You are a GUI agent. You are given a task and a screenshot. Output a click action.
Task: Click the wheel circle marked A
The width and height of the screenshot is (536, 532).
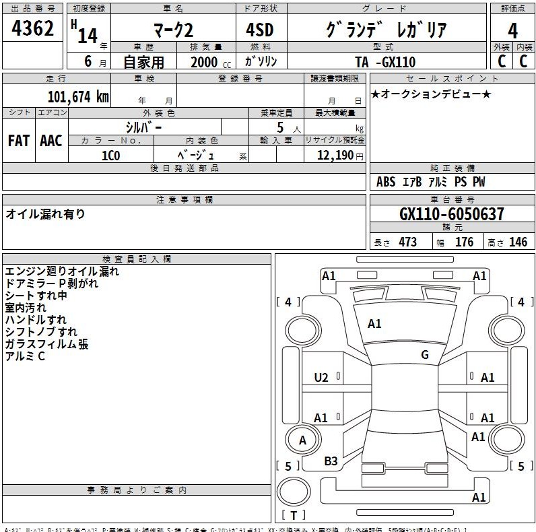click(302, 440)
